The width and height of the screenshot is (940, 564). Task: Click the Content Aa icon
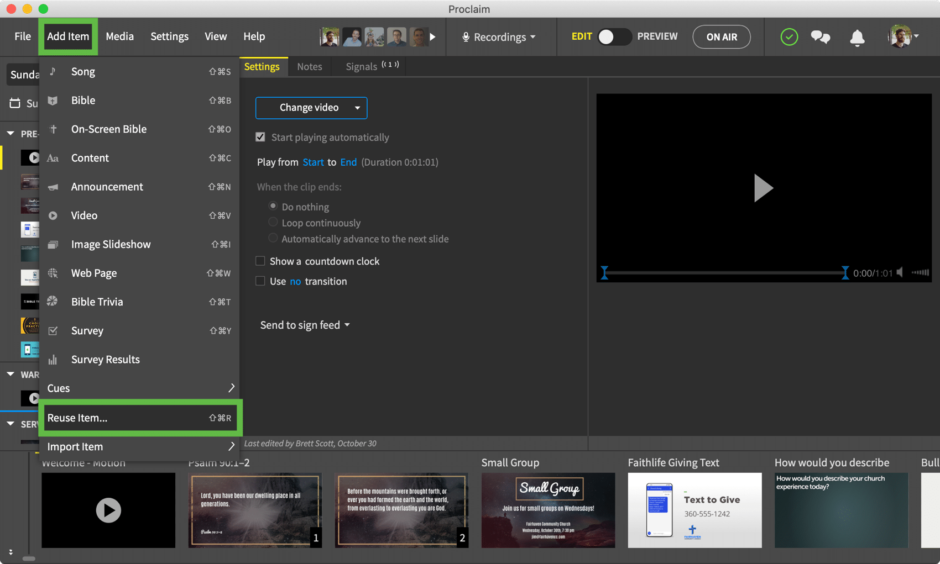(x=53, y=158)
